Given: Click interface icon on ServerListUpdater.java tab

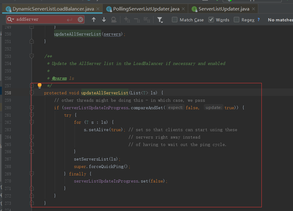Looking at the screenshot, I should [194, 9].
